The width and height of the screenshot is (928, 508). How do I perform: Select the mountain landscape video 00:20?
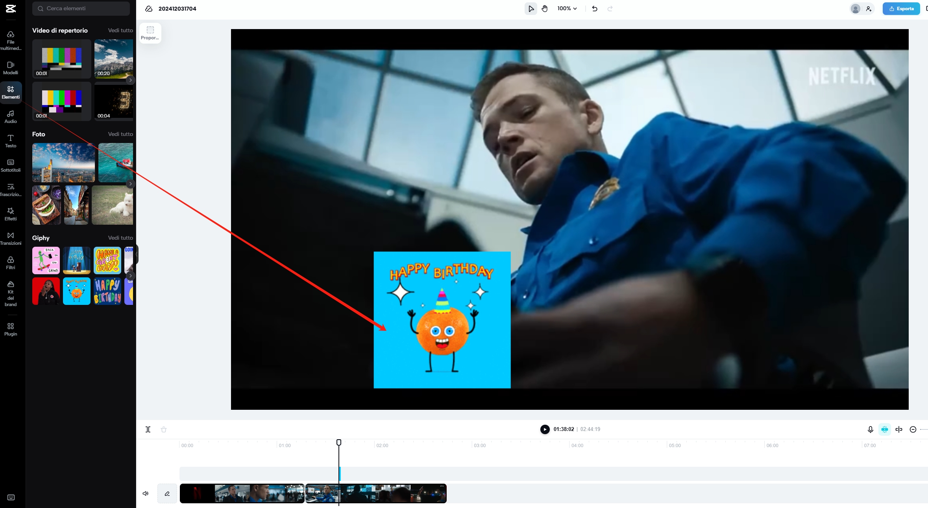(x=114, y=59)
